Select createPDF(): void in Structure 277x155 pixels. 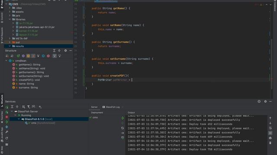tap(29, 80)
